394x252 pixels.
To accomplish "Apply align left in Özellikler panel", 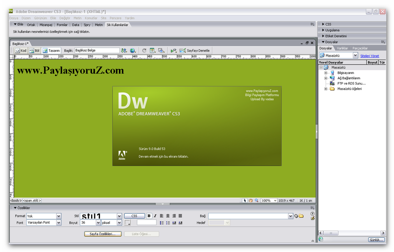I will click(162, 216).
